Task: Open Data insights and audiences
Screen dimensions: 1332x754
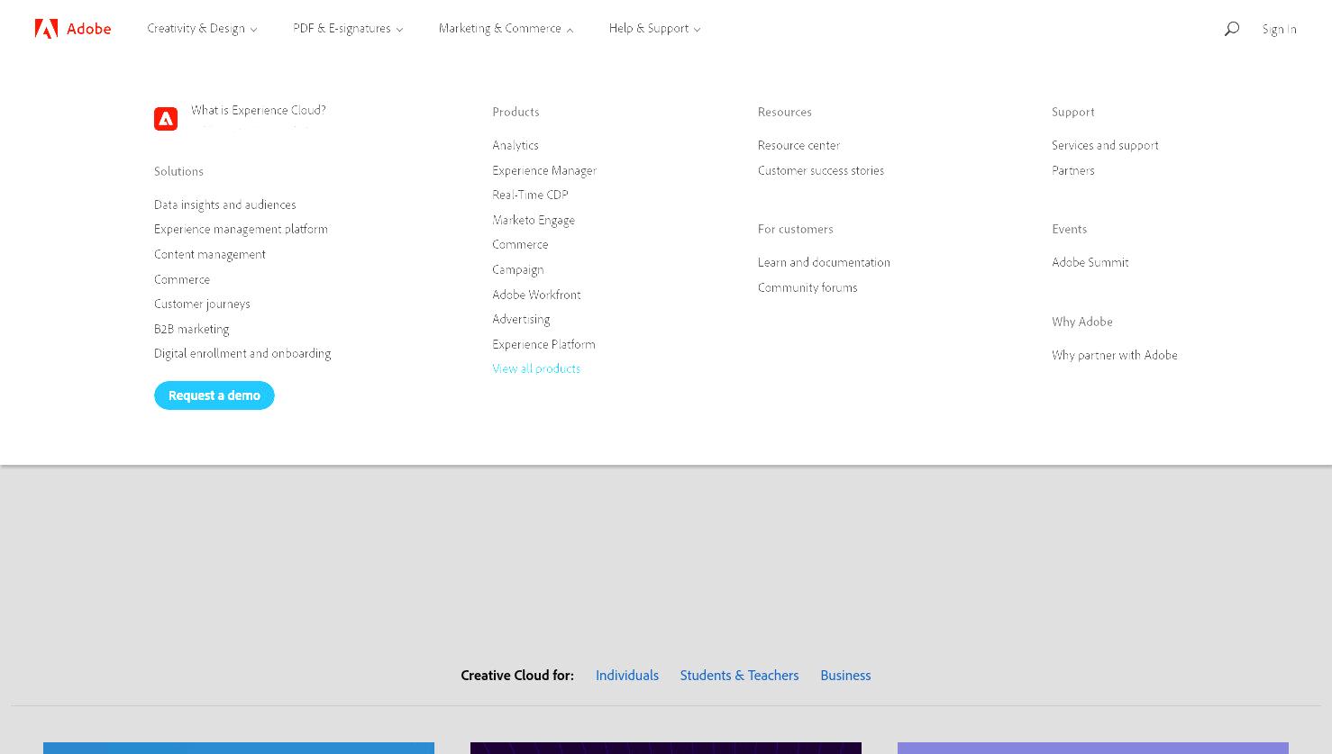Action: pyautogui.click(x=225, y=204)
